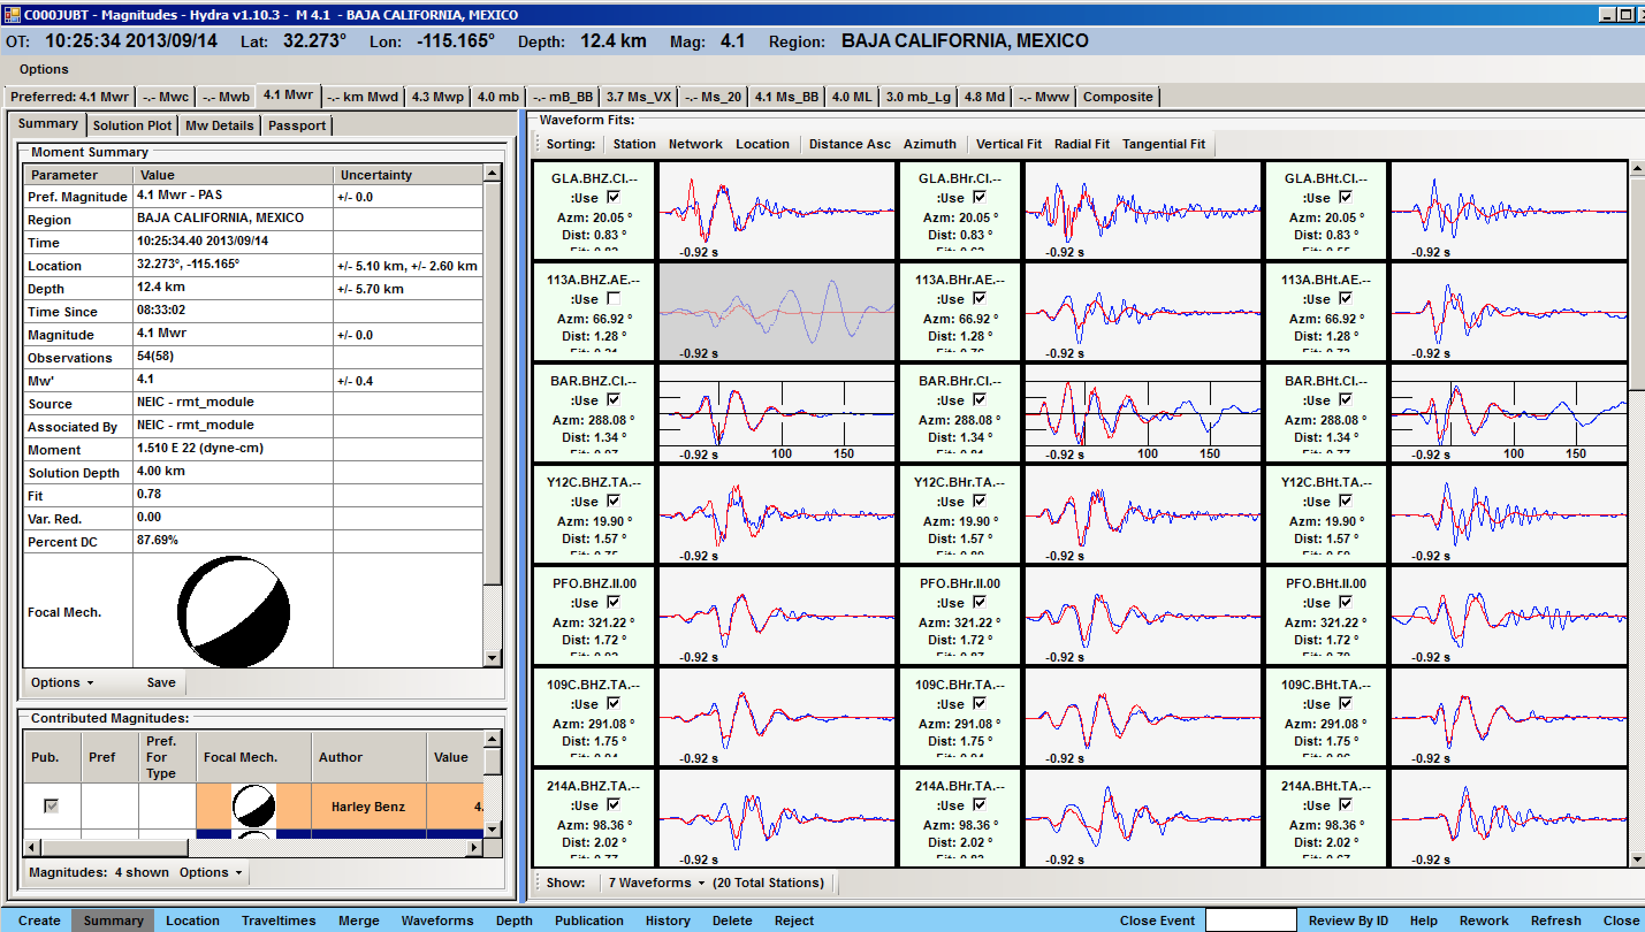Click the PFO.BHt.II.00 waveform plot
This screenshot has width=1645, height=932.
click(x=1509, y=614)
